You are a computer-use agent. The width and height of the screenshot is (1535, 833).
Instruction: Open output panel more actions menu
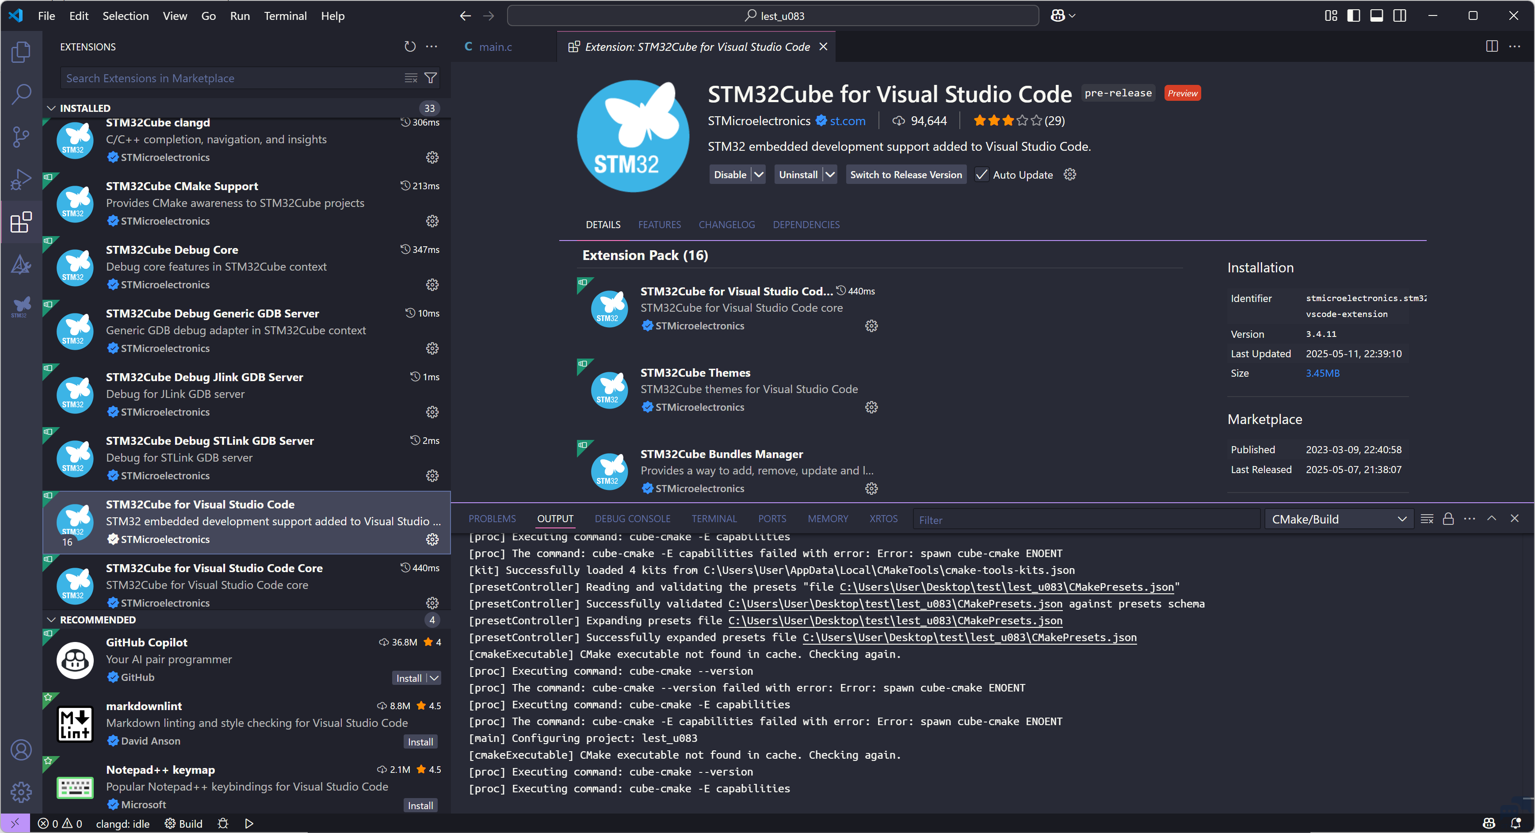click(x=1470, y=519)
